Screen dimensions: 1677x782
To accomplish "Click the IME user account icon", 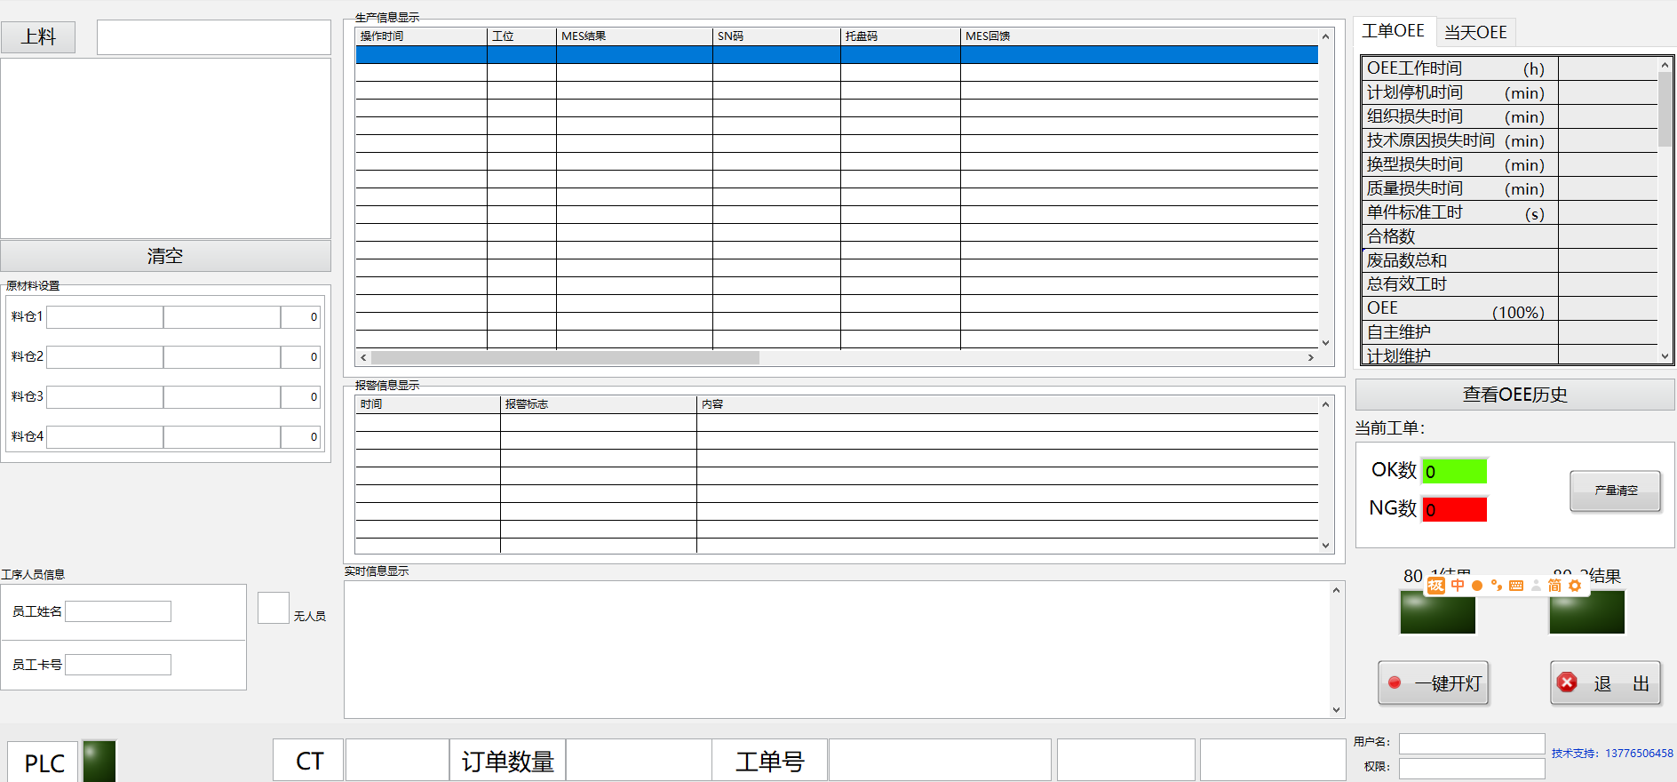I will 1536,586.
